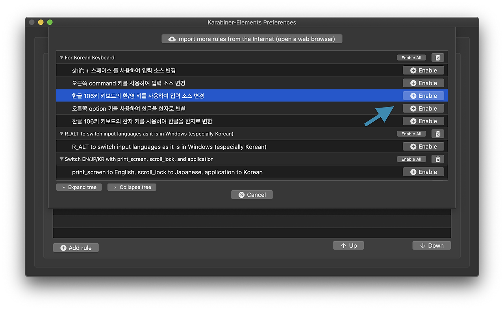Image resolution: width=504 pixels, height=310 pixels.
Task: Enable the 오른쪽 option 한자 conversion rule
Action: point(423,108)
